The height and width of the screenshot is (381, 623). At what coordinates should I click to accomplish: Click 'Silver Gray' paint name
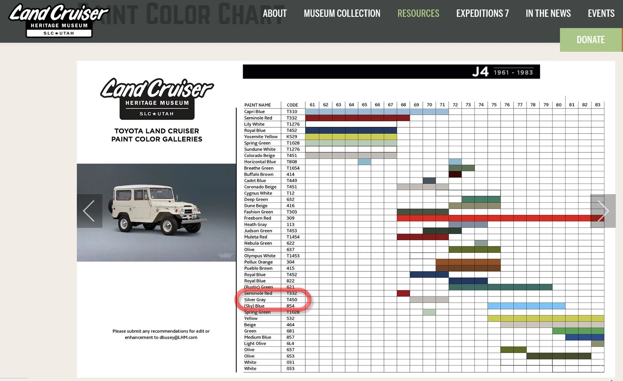pos(255,300)
